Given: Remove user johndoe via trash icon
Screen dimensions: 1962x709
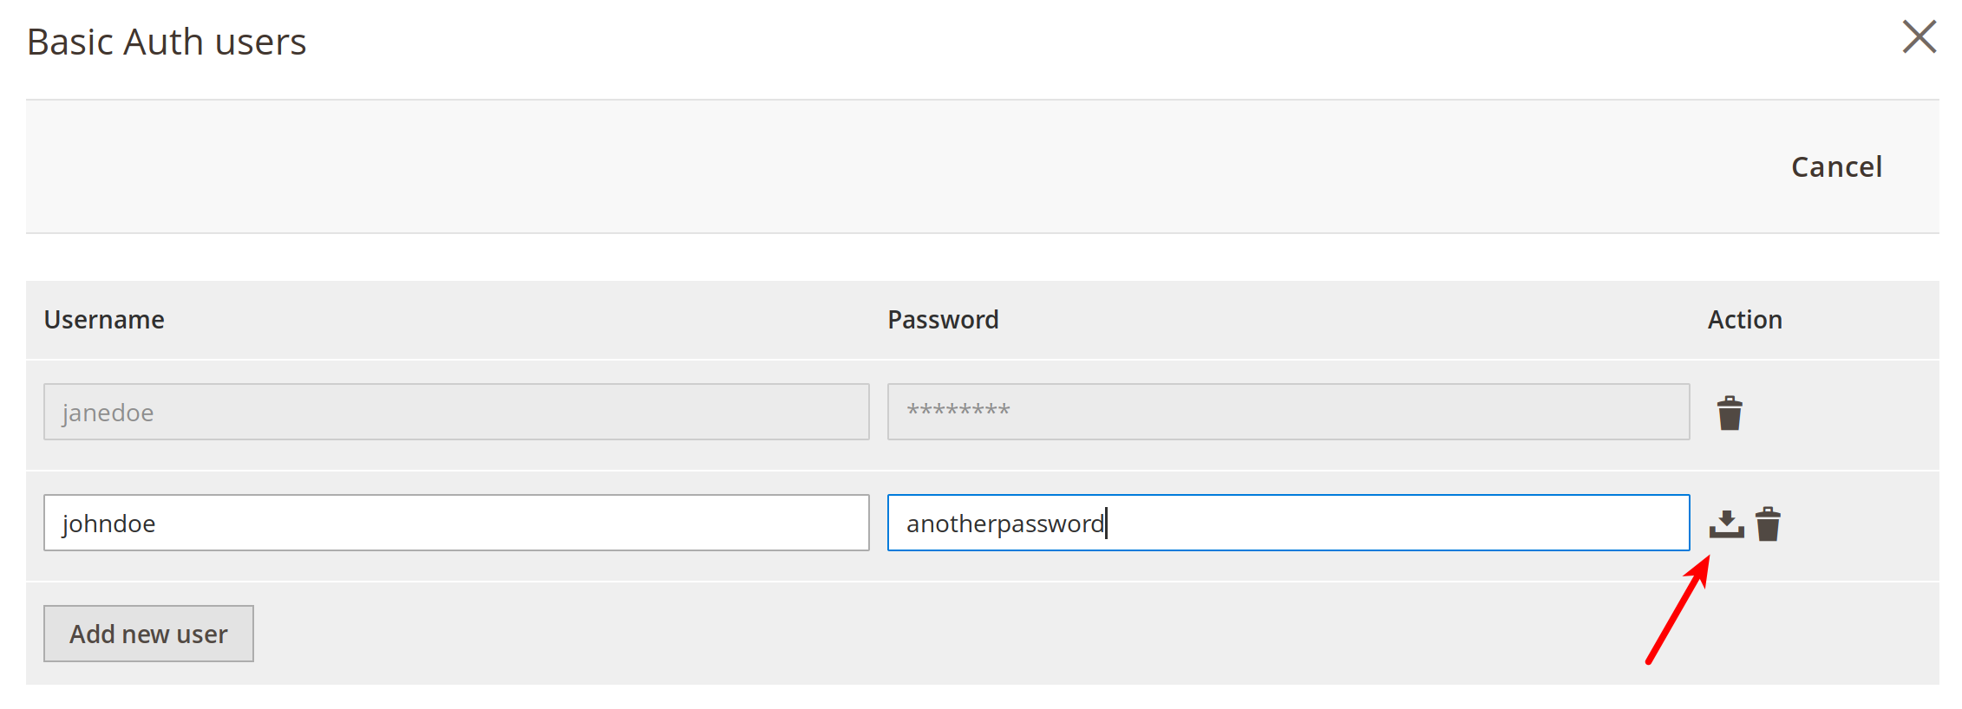Looking at the screenshot, I should (1768, 524).
